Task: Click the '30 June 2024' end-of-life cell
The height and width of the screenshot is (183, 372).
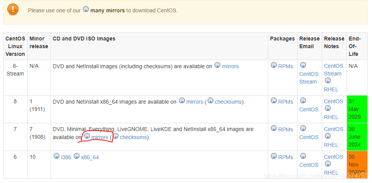Action: [357, 137]
